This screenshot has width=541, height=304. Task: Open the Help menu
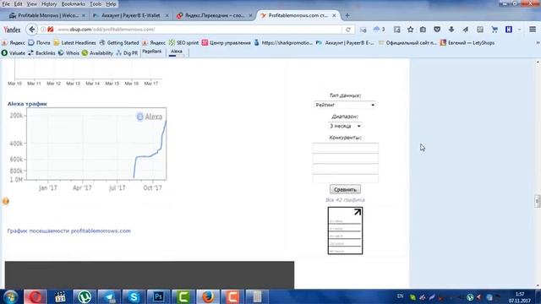(x=111, y=4)
